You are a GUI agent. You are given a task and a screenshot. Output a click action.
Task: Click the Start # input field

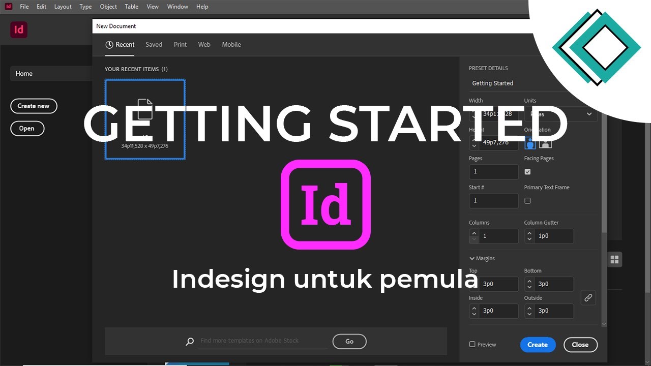(493, 201)
